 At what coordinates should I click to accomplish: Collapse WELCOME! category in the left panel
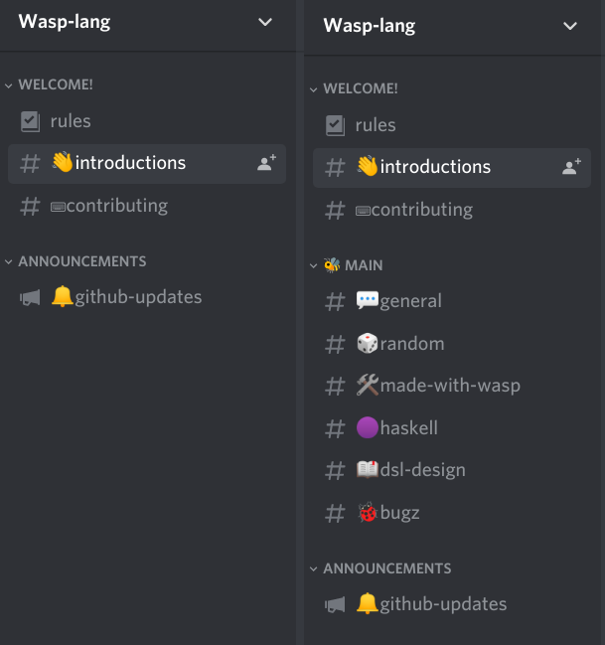click(x=55, y=85)
